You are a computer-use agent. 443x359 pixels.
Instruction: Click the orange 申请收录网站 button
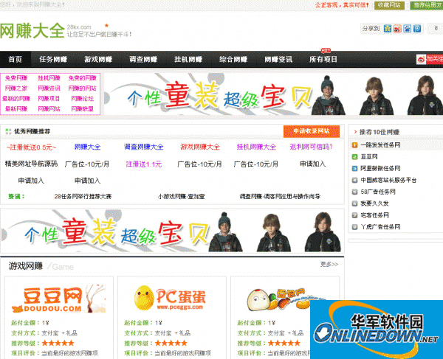(x=312, y=131)
